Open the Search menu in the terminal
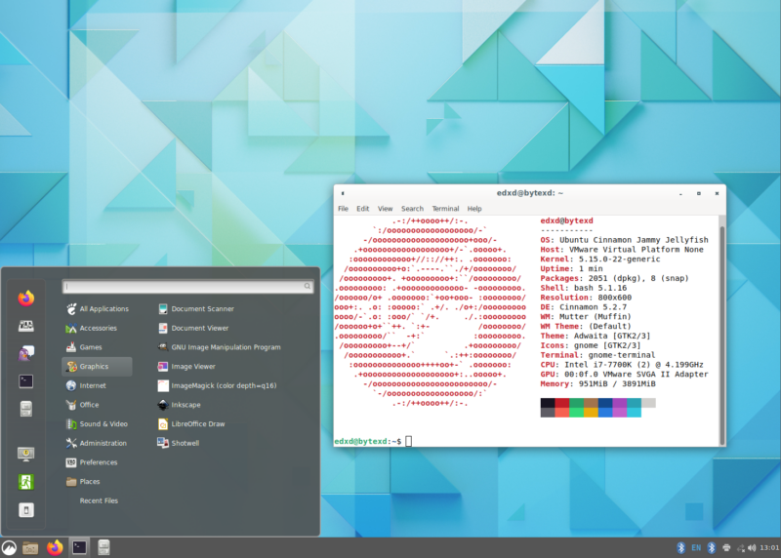The width and height of the screenshot is (781, 558). coord(412,209)
